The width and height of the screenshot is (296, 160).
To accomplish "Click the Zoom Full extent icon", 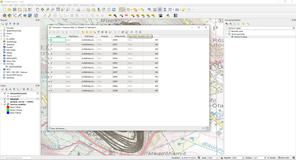I will click(x=58, y=10).
